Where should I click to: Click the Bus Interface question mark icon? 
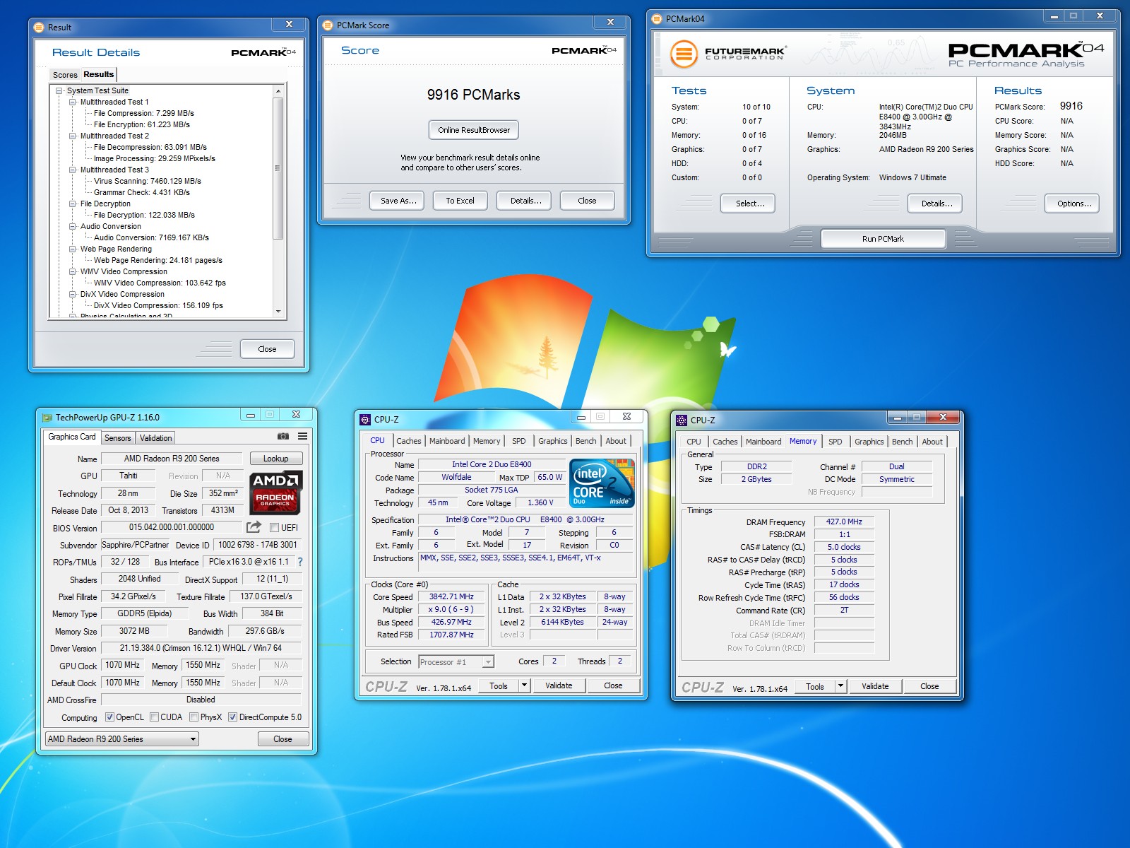point(300,562)
